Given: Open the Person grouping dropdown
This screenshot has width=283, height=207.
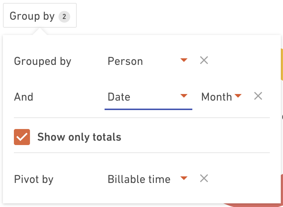Looking at the screenshot, I should [148, 61].
